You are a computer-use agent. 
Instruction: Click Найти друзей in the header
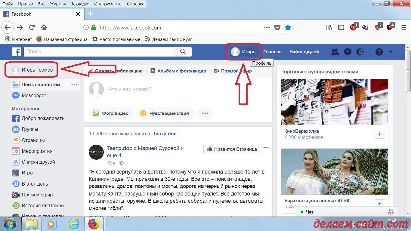point(304,52)
